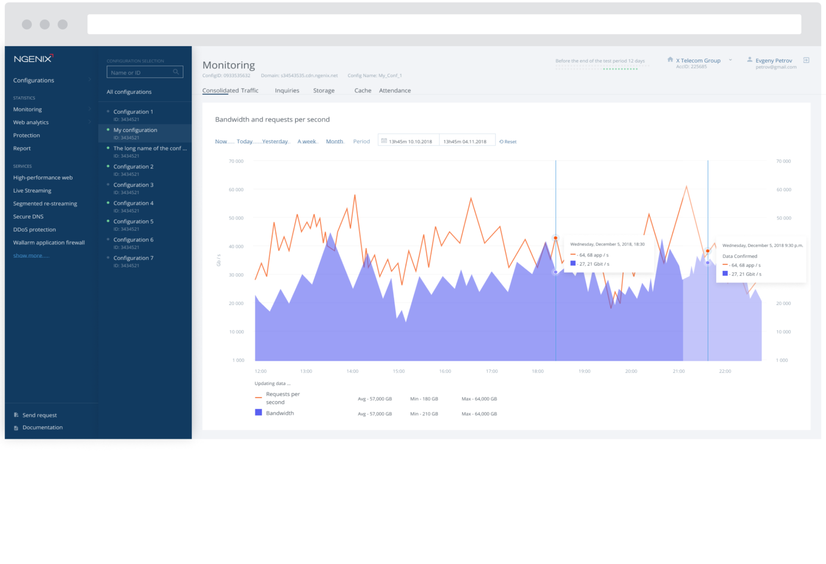Click the Config Name My_Conf_1 text

[375, 76]
